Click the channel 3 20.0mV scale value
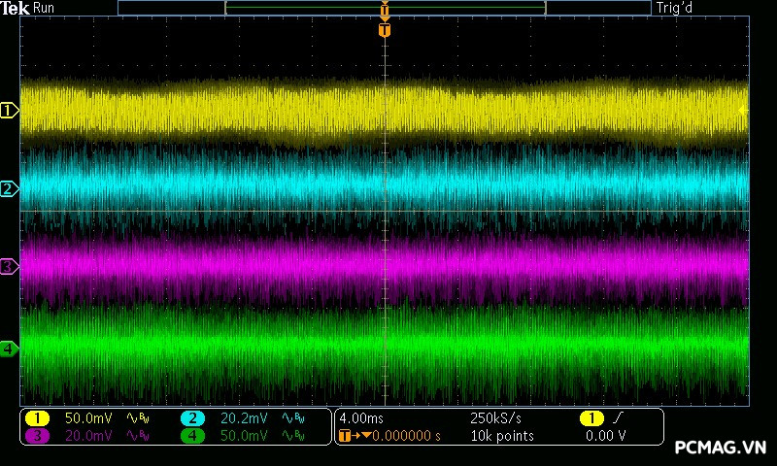 click(88, 436)
